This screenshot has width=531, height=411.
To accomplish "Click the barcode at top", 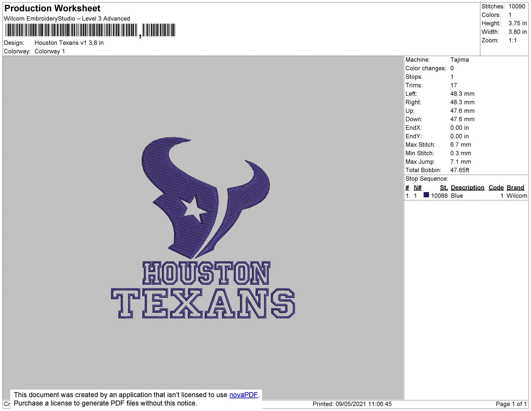I will [x=90, y=31].
